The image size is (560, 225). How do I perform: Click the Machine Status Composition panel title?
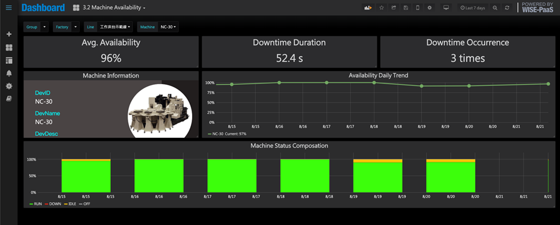coord(289,146)
